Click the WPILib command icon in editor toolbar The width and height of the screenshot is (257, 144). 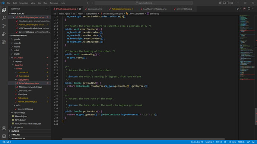coord(244,9)
